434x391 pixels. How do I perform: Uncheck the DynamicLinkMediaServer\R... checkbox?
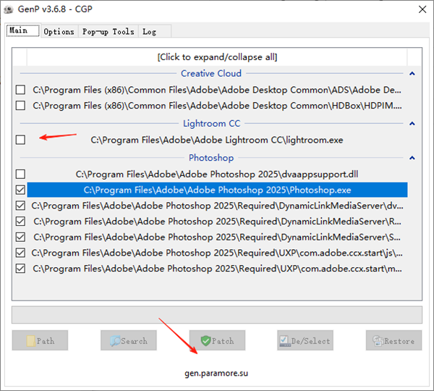(20, 222)
